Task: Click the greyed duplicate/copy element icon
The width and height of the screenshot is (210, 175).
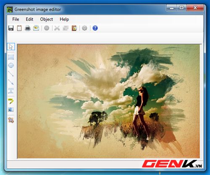Action: point(66,28)
